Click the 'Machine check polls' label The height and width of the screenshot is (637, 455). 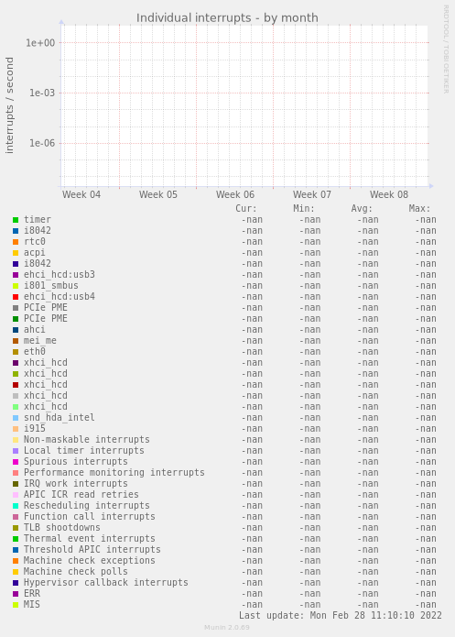click(x=76, y=571)
